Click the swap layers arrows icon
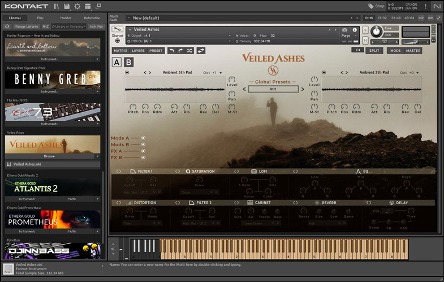This screenshot has height=282, width=444. [201, 51]
